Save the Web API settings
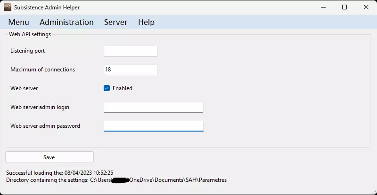377x195 pixels. pyautogui.click(x=49, y=157)
